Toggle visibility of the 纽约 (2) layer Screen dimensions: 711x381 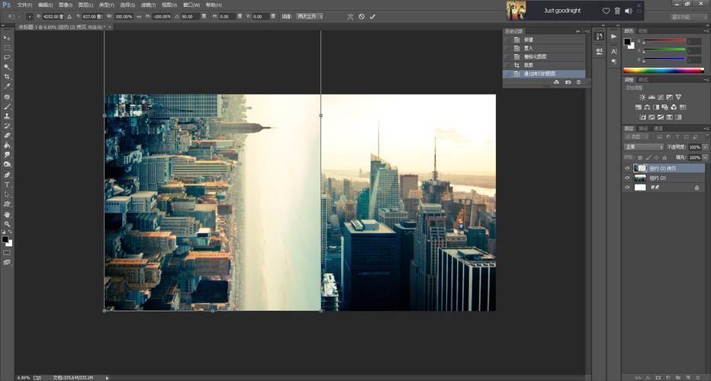tap(627, 178)
